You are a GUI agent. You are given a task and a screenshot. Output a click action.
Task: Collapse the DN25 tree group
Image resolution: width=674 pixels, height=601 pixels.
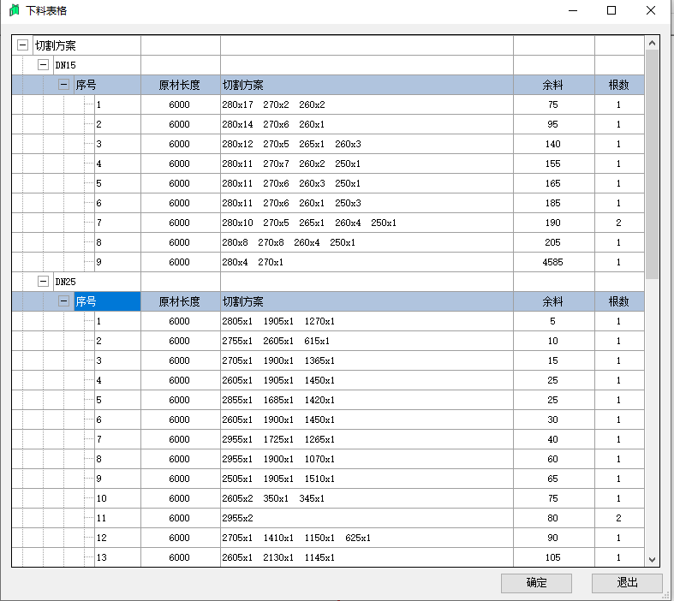(x=43, y=282)
